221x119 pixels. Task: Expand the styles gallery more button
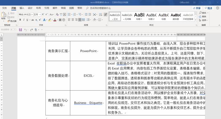pyautogui.click(x=196, y=20)
